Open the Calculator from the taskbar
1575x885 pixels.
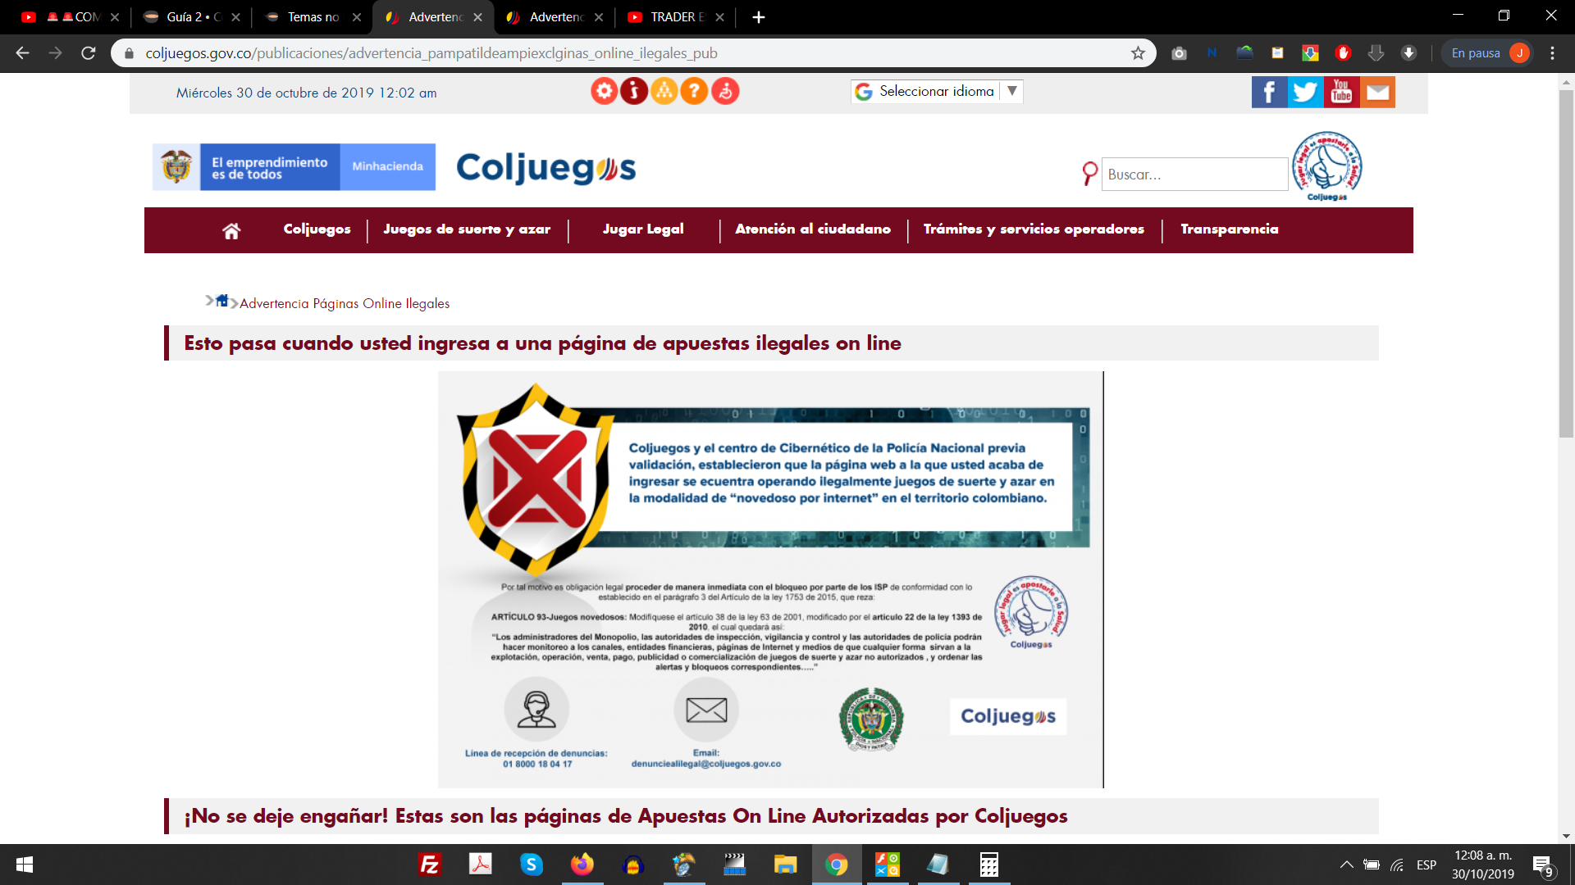(x=988, y=865)
